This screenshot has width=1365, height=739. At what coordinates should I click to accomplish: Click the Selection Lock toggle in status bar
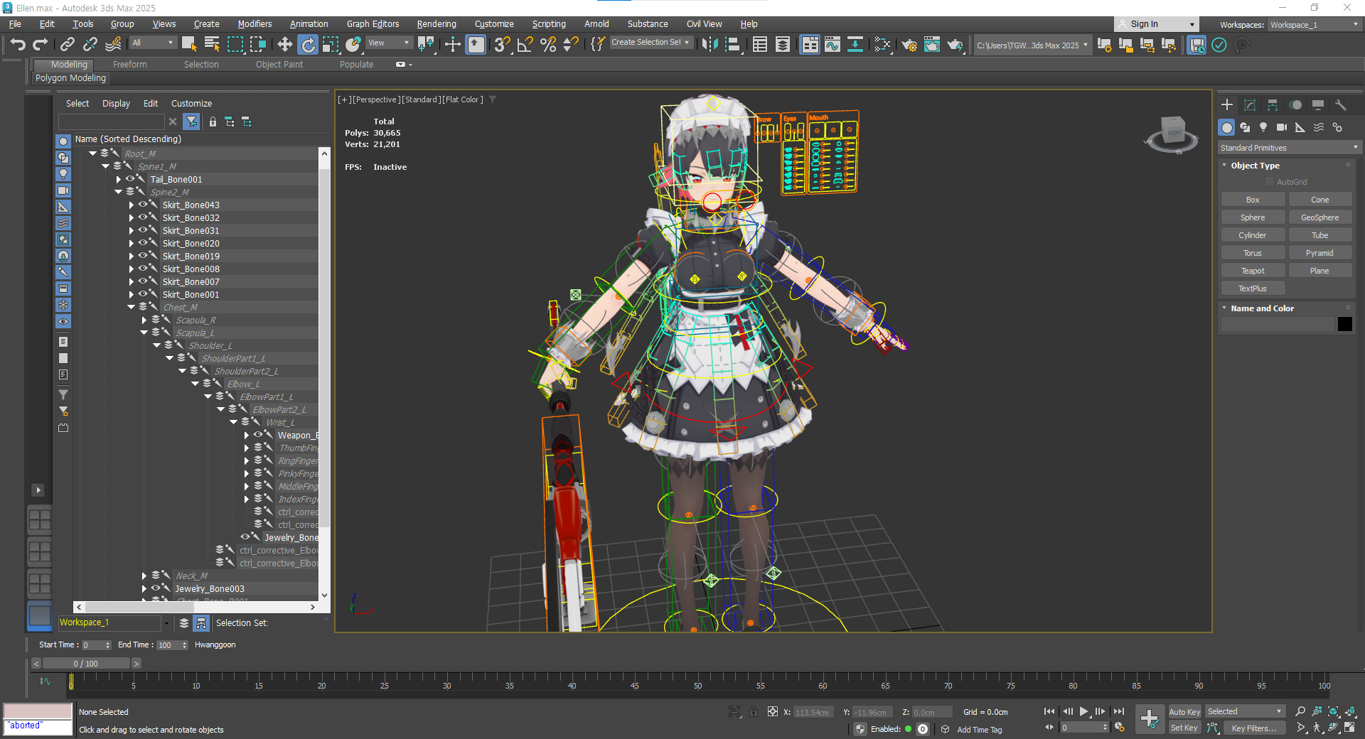click(754, 711)
